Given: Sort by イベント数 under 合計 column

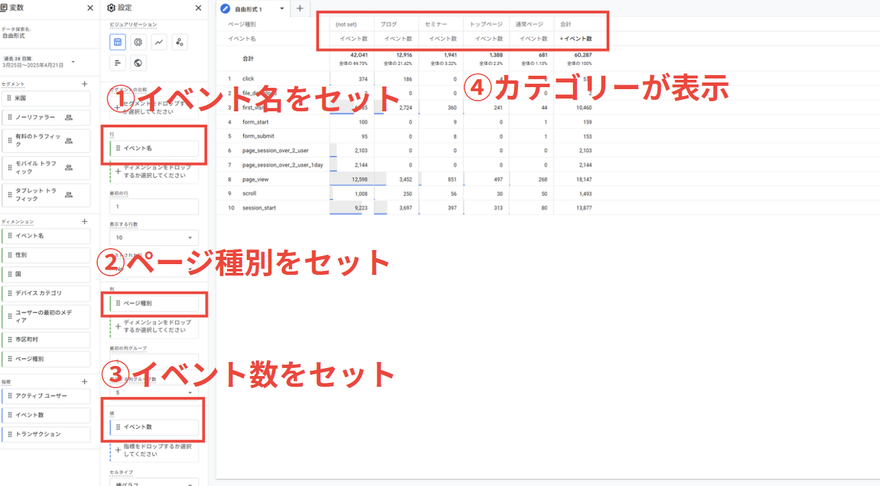Looking at the screenshot, I should pyautogui.click(x=575, y=39).
